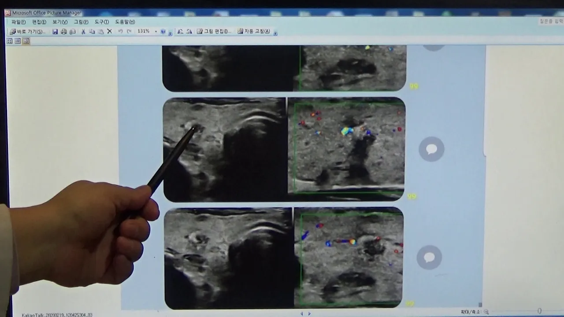Click the Cut scissors icon
Screen dimensions: 564x317
(83, 32)
